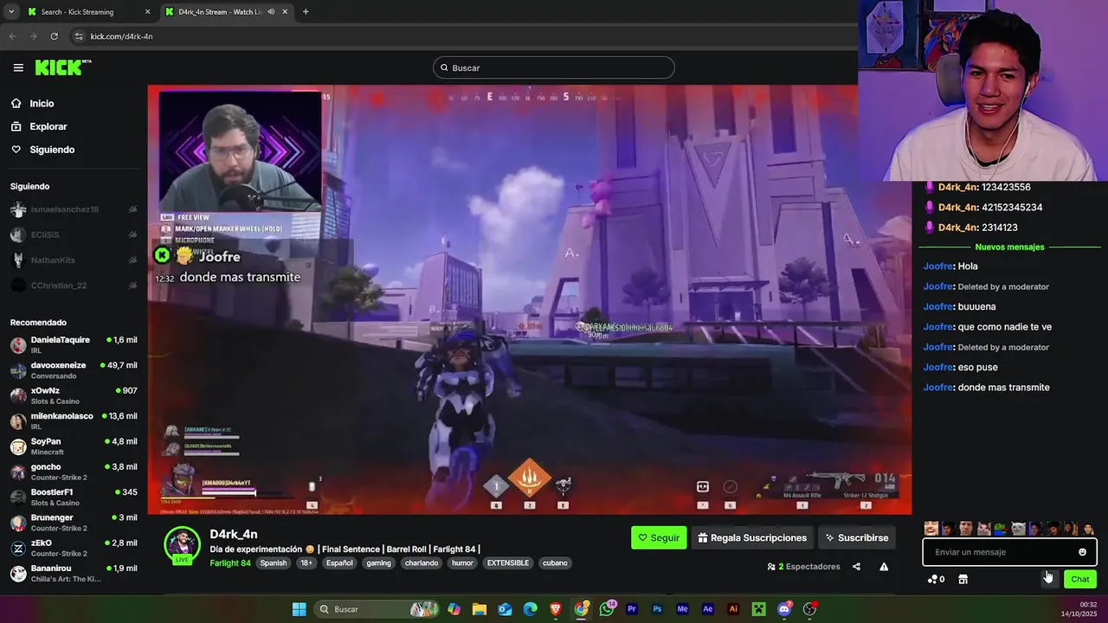Click the gaming tag
Viewport: 1108px width, 623px height.
pyautogui.click(x=378, y=563)
